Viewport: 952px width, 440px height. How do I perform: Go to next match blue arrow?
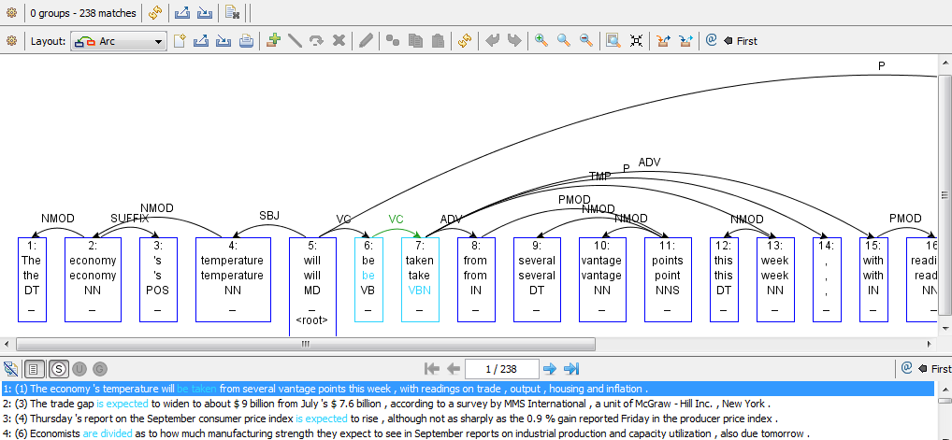[550, 368]
